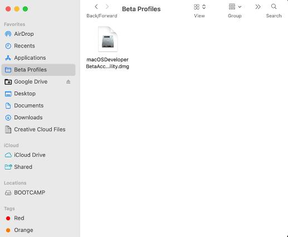Click the AirDrop label

click(x=24, y=34)
